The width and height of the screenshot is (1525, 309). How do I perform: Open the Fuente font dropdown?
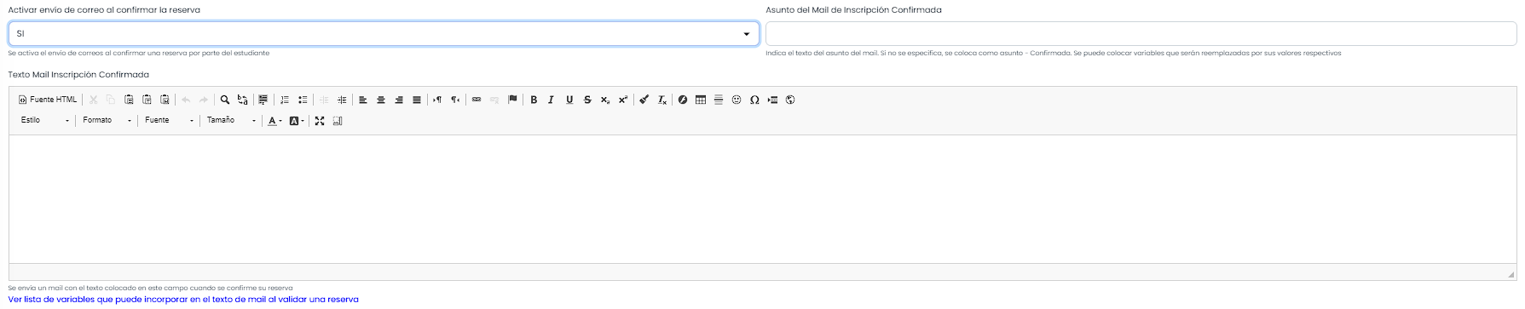(x=170, y=121)
